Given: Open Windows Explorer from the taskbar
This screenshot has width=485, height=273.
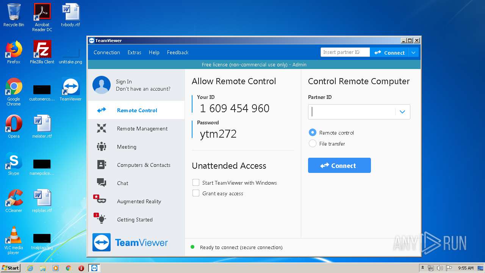Looking at the screenshot, I should 43,268.
